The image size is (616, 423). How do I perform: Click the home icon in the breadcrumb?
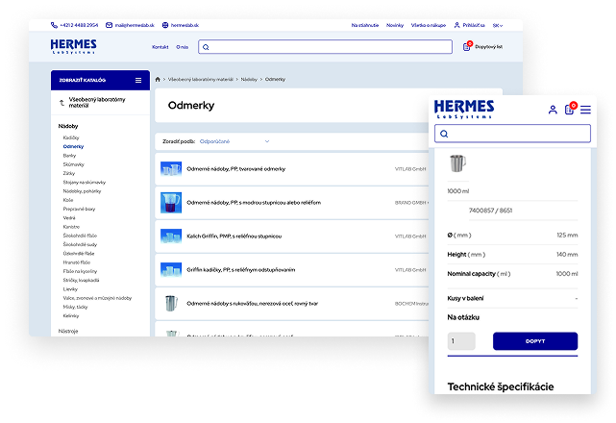[x=158, y=80]
